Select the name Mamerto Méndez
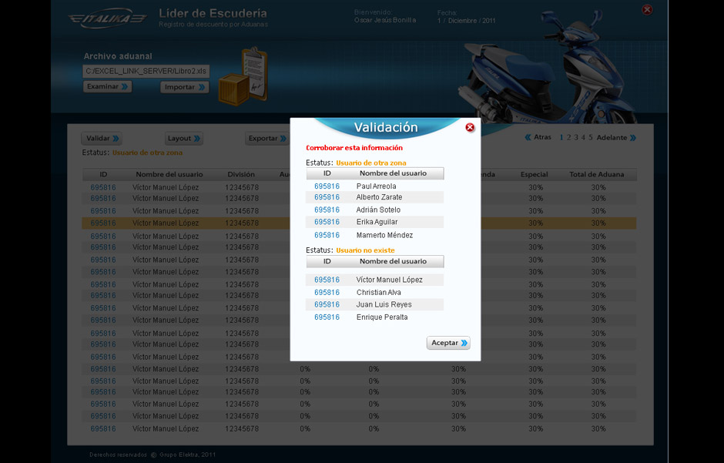The image size is (724, 463). click(384, 235)
